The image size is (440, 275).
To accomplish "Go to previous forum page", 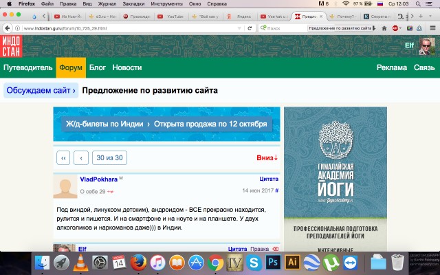I will [x=81, y=157].
